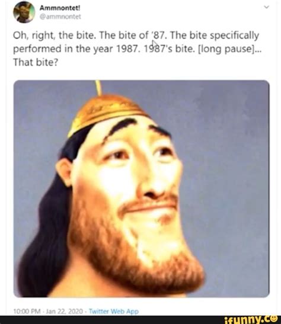This screenshot has height=324, width=281.
Task: Open the attached meme image
Action: tap(142, 188)
